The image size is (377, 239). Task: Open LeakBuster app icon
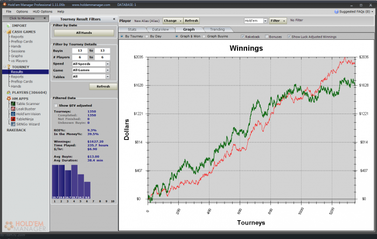13,109
